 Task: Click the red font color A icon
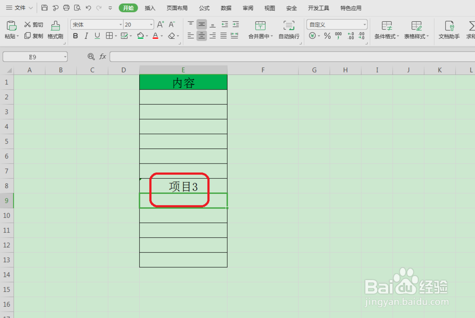click(155, 36)
